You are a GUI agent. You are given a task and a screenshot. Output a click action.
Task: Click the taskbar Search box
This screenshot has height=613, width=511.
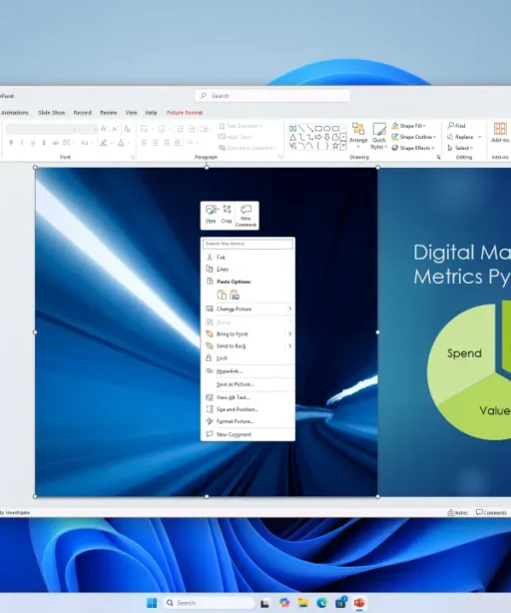209,603
